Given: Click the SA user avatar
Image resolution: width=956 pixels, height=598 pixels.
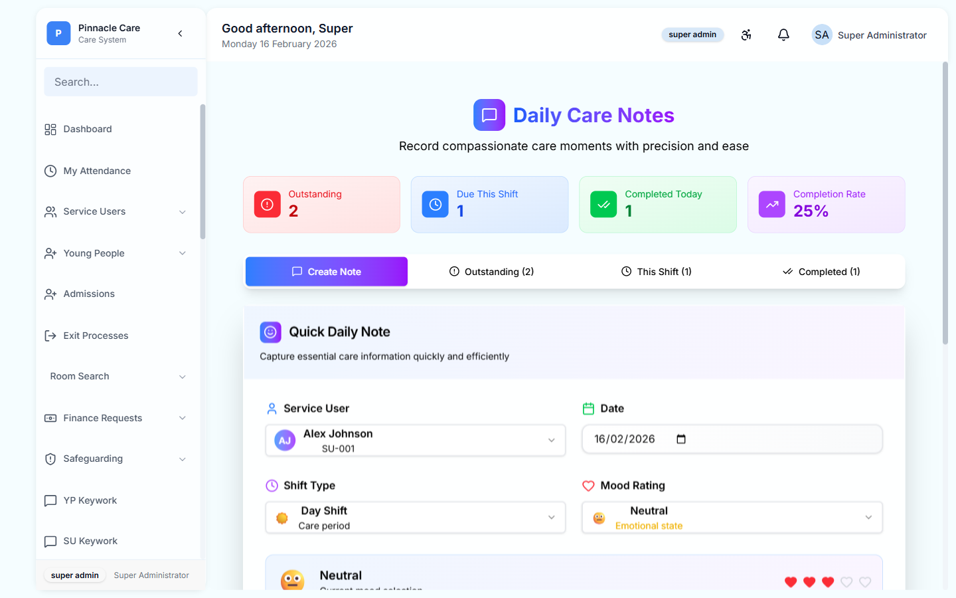Looking at the screenshot, I should 822,35.
